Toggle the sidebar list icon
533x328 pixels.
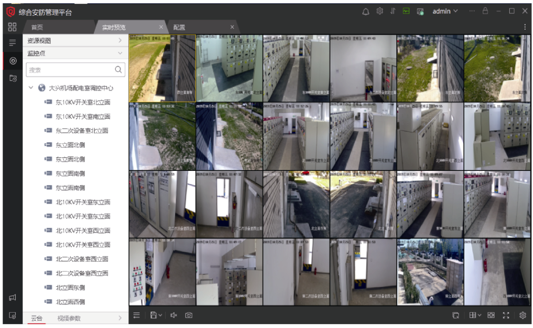pyautogui.click(x=12, y=43)
